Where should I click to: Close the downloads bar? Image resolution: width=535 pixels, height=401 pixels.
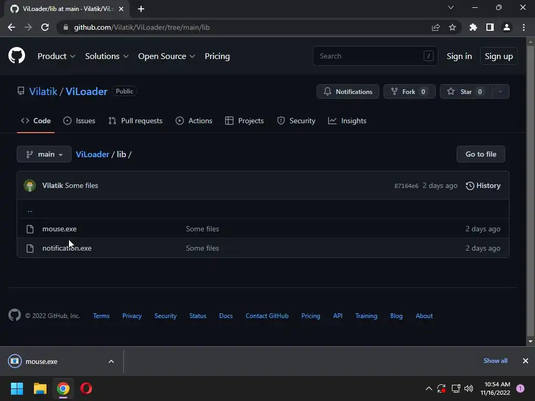(526, 361)
